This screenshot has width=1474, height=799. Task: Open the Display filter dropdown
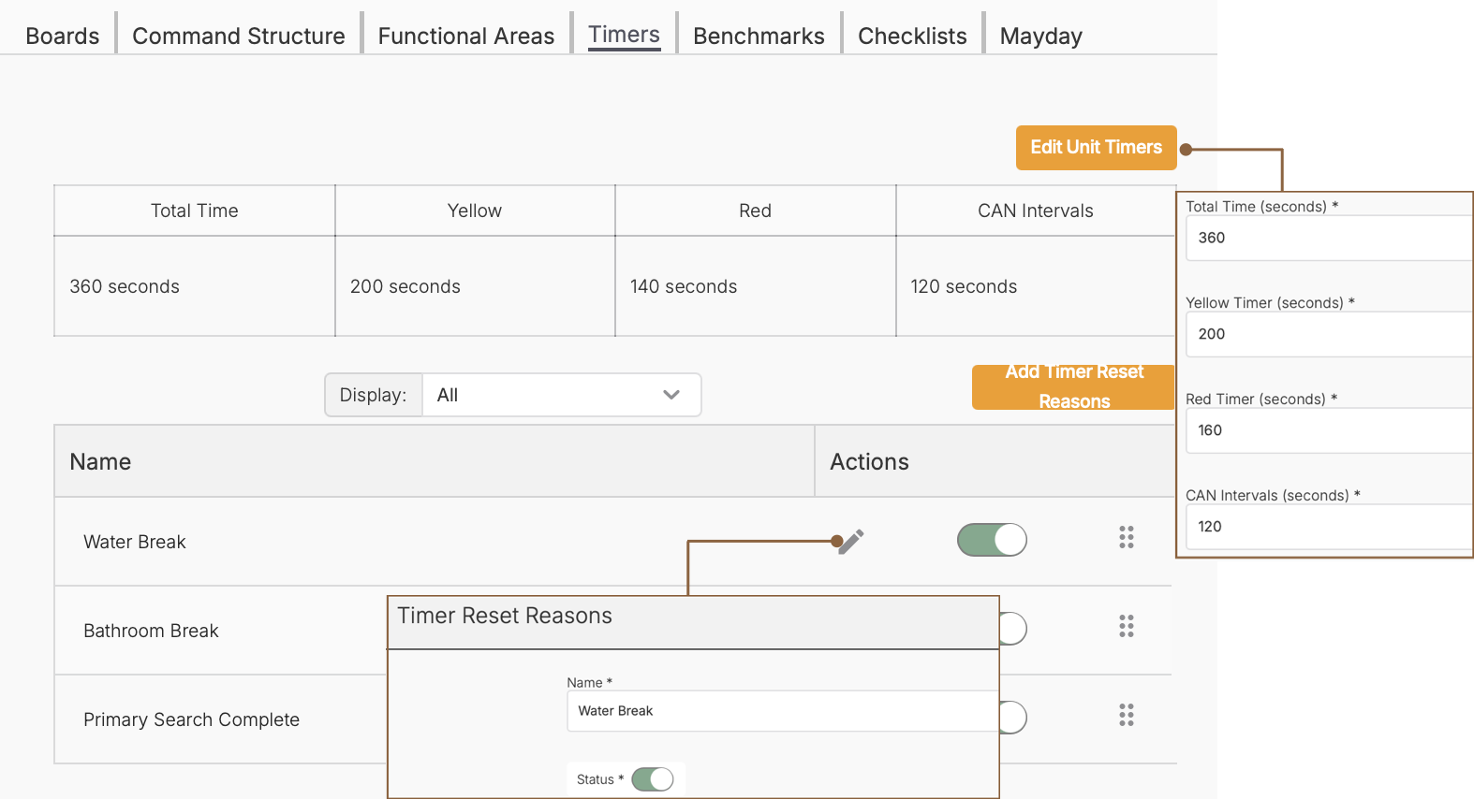pos(562,395)
